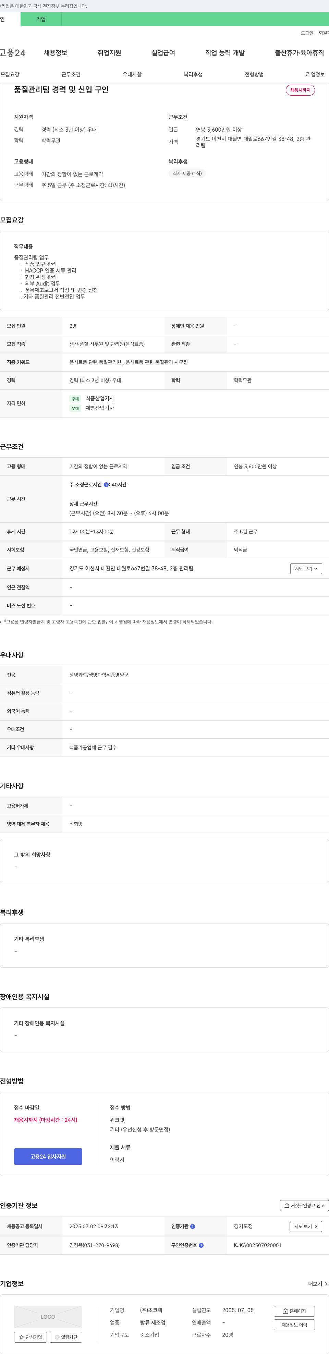Viewport: 329px width, 1354px height.
Task: Open the 취업지원 menu
Action: [109, 52]
